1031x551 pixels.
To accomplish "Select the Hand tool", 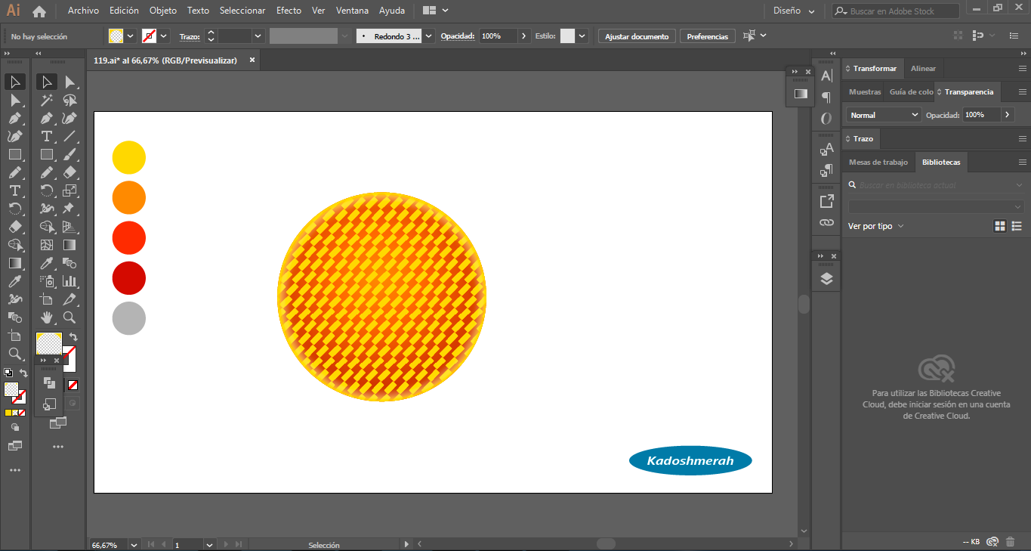I will coord(47,317).
